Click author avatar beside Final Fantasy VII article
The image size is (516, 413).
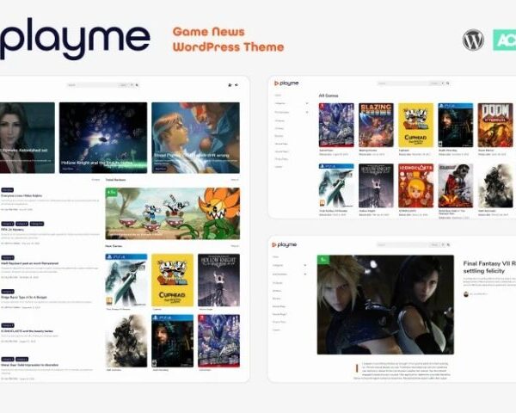tap(466, 294)
